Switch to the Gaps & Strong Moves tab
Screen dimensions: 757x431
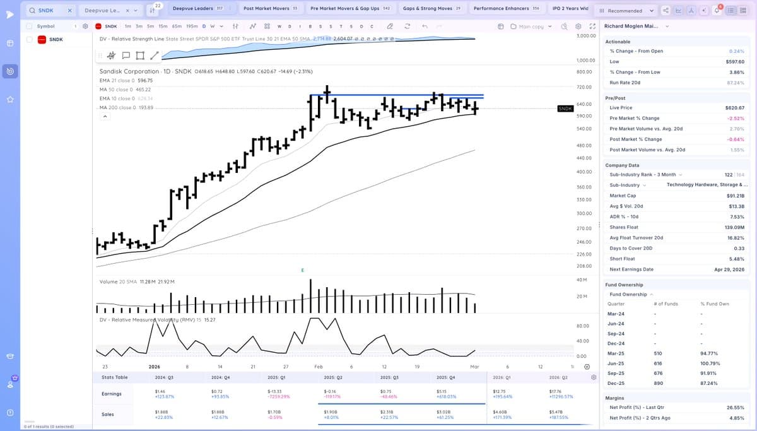pos(428,9)
